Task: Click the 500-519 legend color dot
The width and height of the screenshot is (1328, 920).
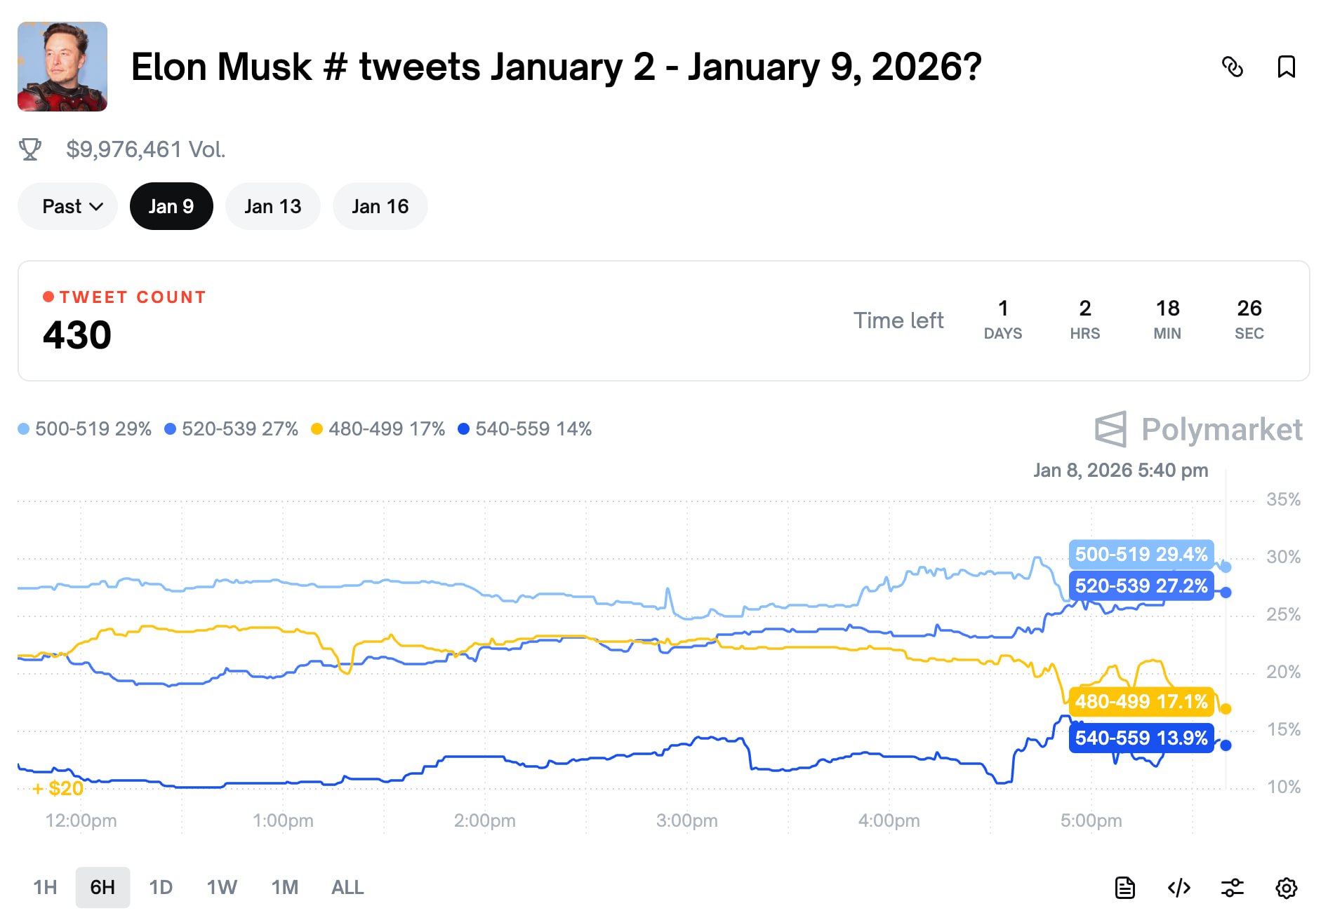Action: click(24, 429)
